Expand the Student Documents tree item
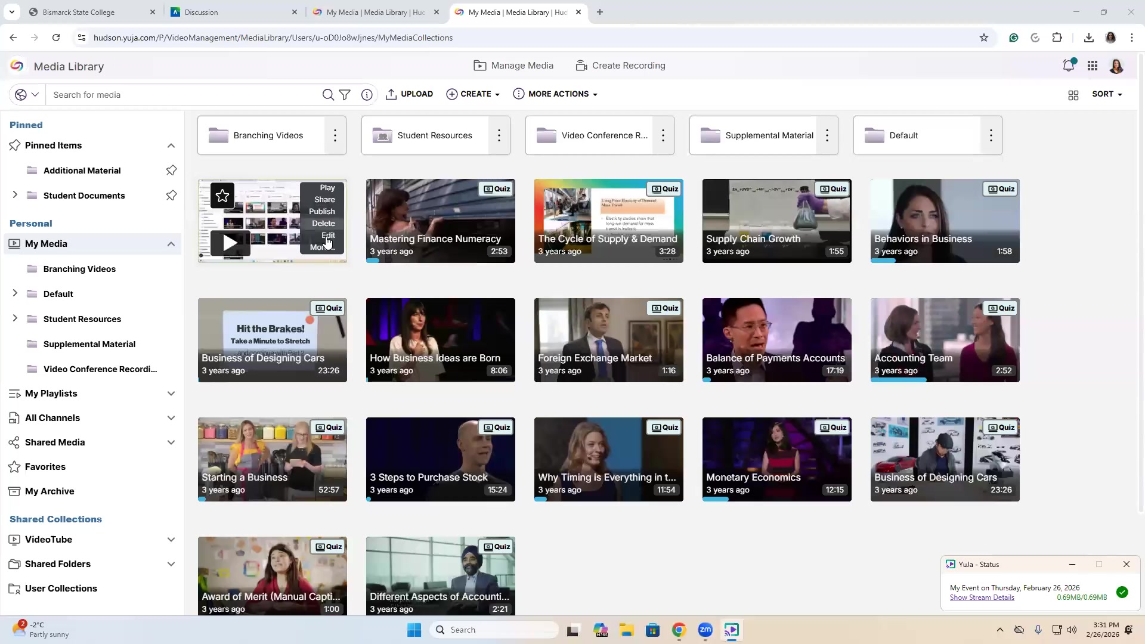The width and height of the screenshot is (1145, 644). point(15,195)
